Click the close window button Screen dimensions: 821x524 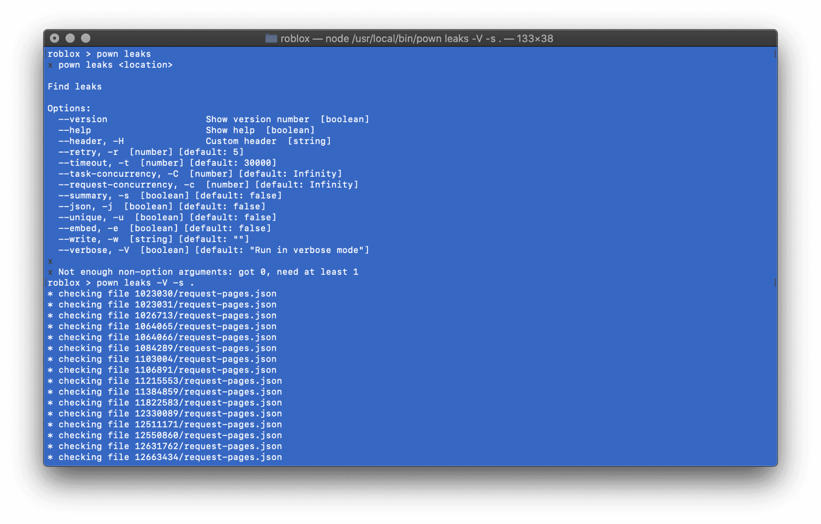point(55,38)
